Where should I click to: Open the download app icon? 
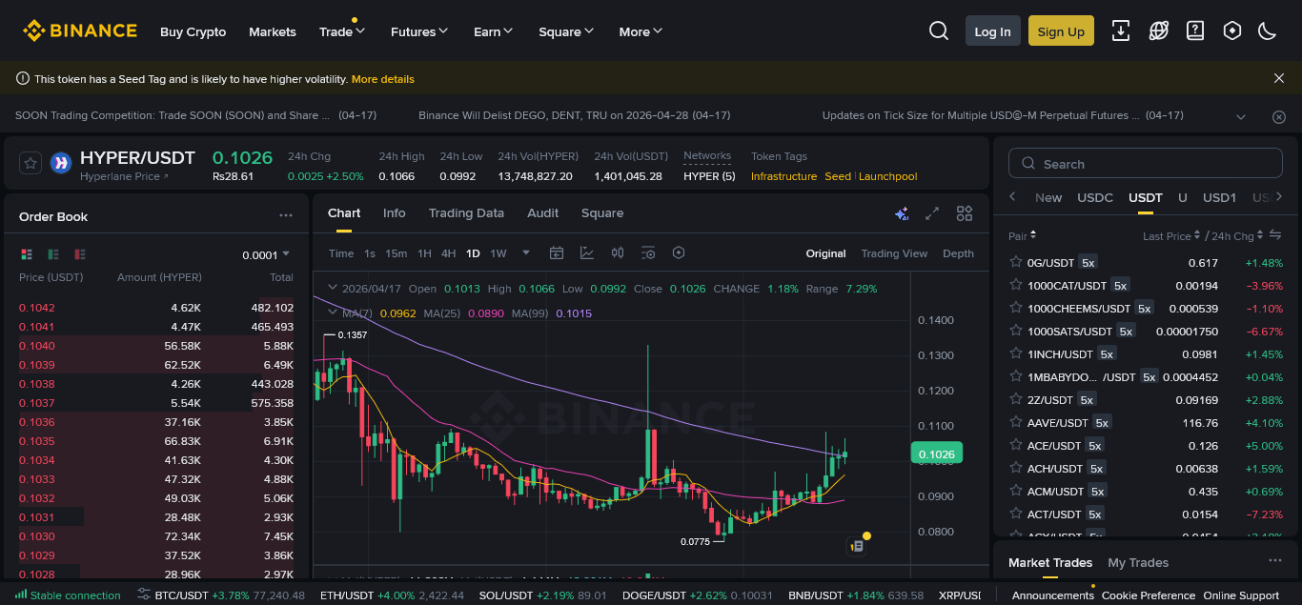[x=1122, y=31]
